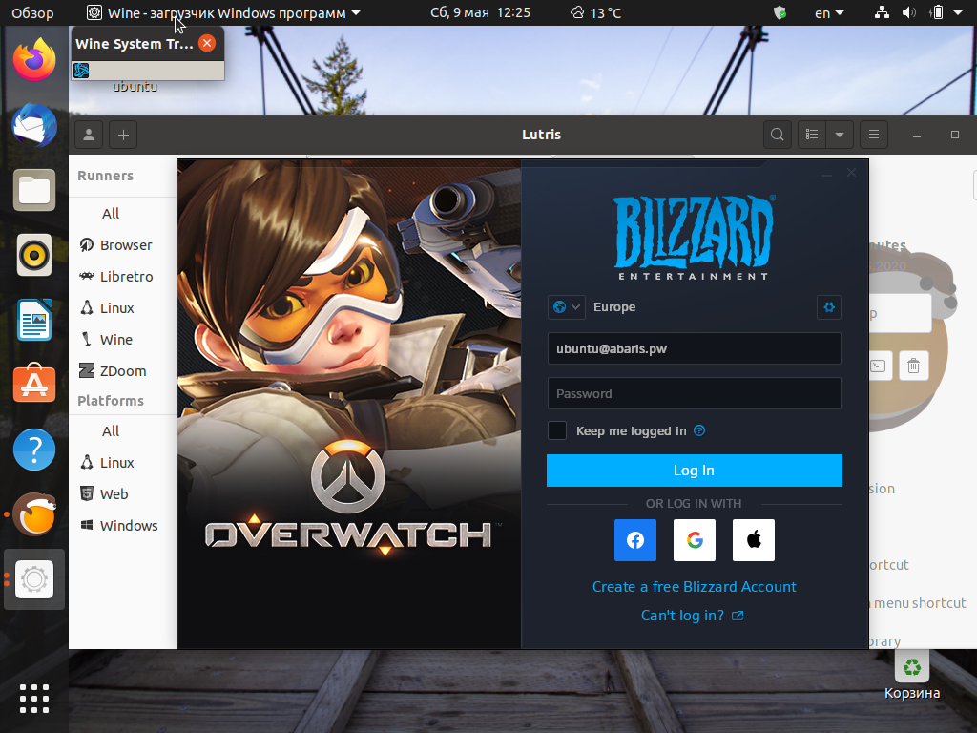Screen dimensions: 977x733
Task: Select All under Runners
Action: 111,214
